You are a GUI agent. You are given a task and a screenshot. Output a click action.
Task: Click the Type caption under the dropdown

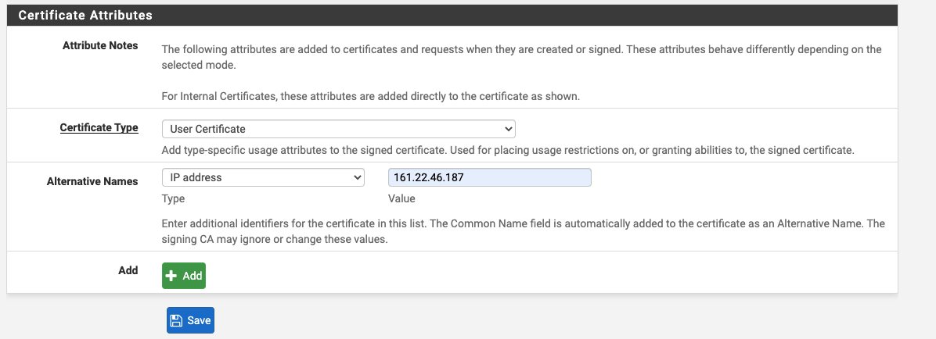tap(173, 198)
